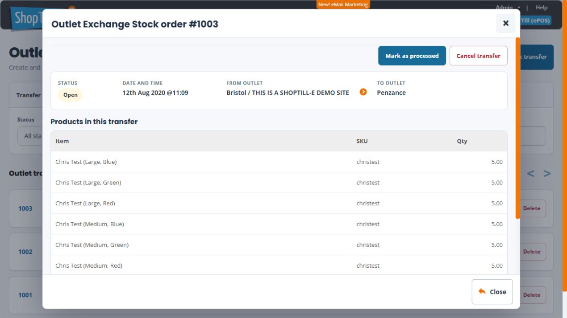Go to previous page arrow in background
The image size is (567, 318).
point(530,174)
